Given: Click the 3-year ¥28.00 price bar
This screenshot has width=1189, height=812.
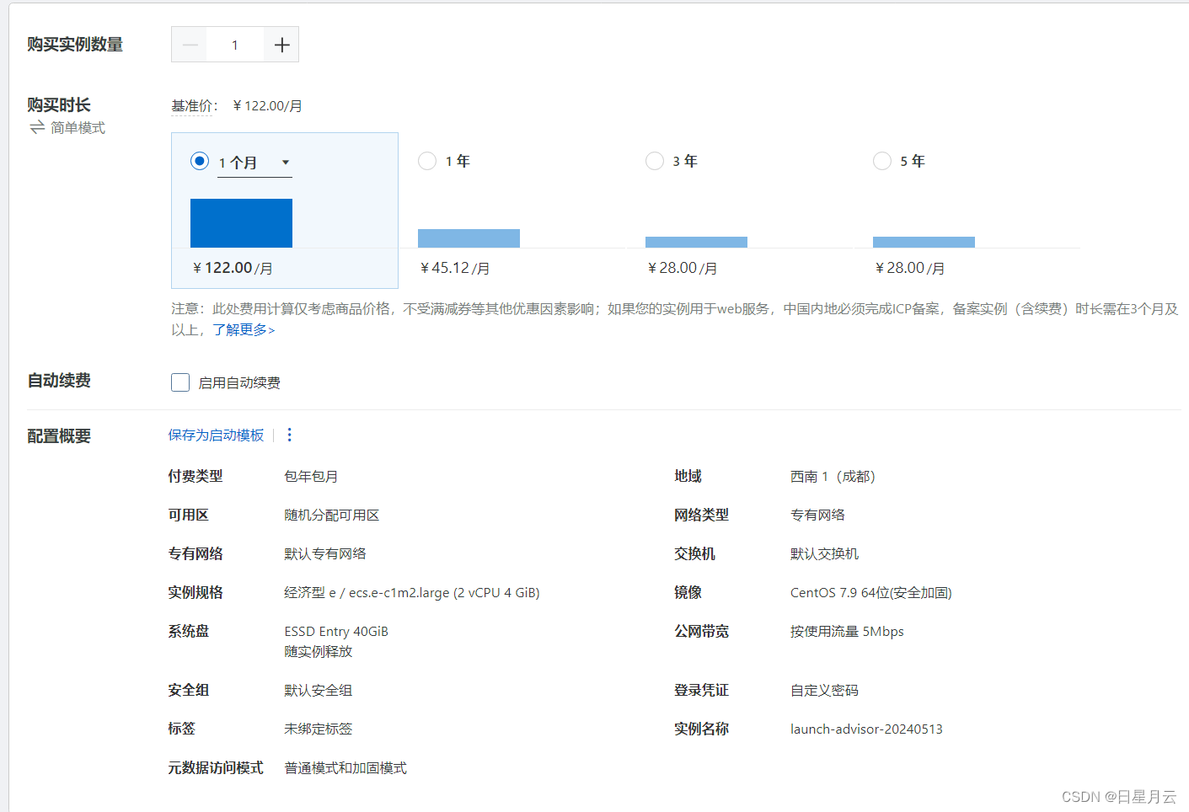Looking at the screenshot, I should (x=696, y=243).
